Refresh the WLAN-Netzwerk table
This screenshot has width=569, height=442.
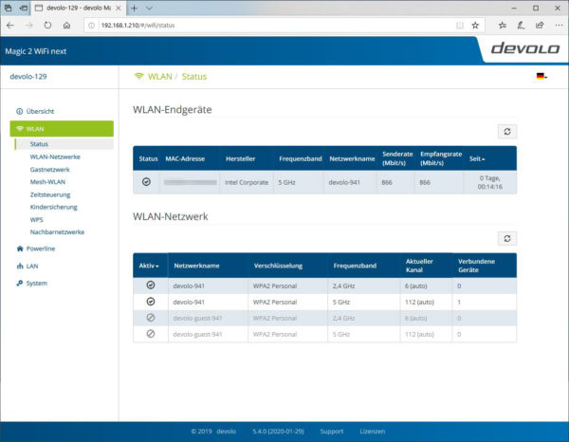point(507,239)
